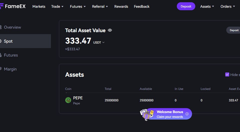240x132 pixels.
Task: Click the PEPE coin name
Action: 78,98
